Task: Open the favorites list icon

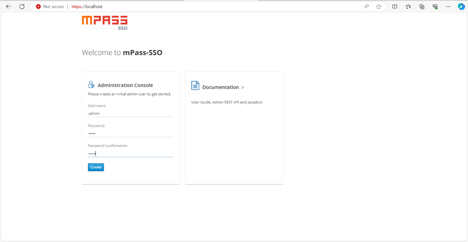Action: (408, 7)
